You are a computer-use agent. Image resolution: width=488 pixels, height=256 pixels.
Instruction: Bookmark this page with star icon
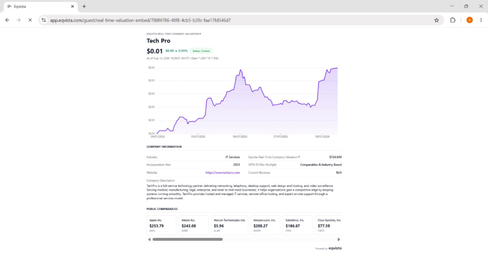point(437,20)
